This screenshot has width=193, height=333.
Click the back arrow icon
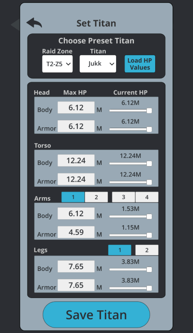[x=34, y=23]
